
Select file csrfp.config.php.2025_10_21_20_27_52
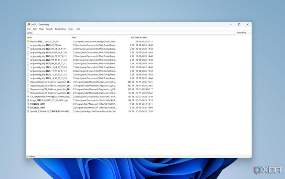pyautogui.click(x=48, y=74)
